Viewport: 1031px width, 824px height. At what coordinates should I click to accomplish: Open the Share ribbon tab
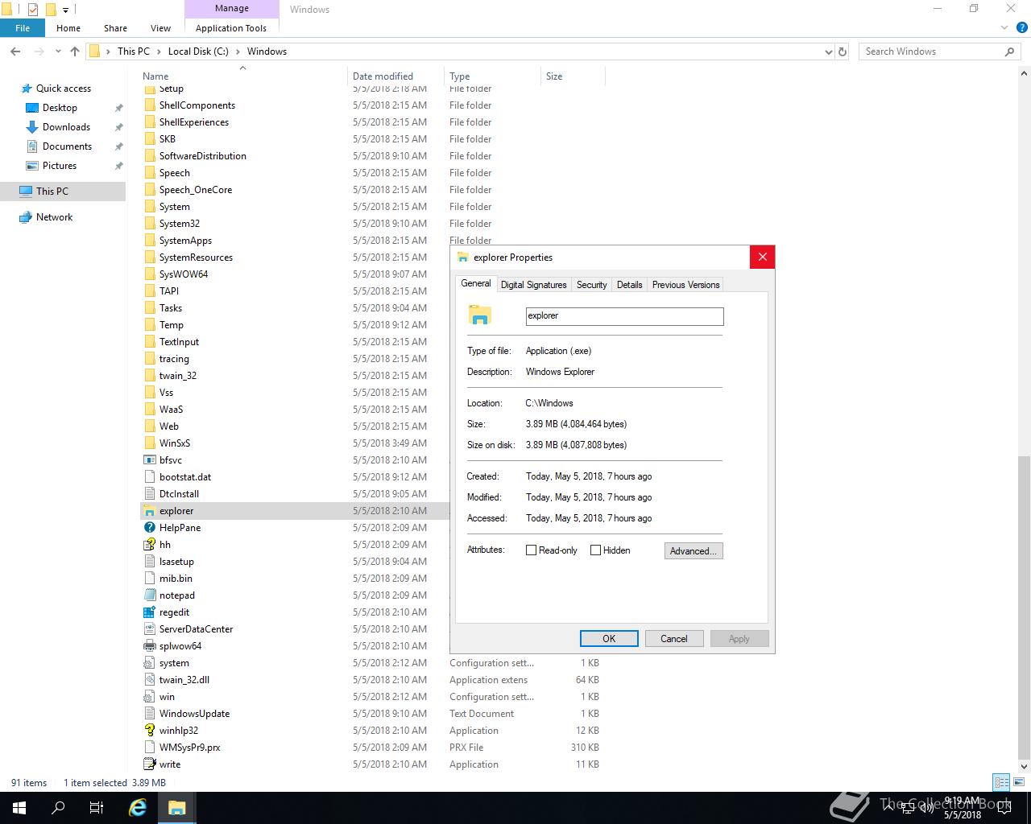(x=115, y=28)
